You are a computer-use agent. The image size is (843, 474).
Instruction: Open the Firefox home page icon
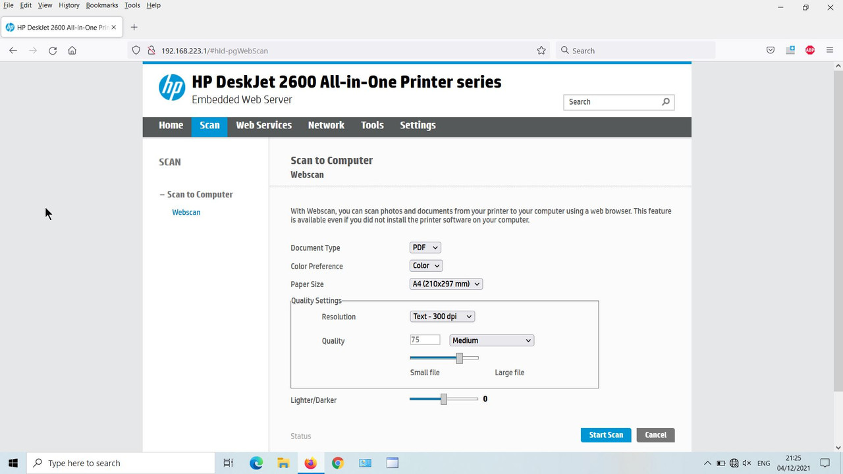pyautogui.click(x=72, y=51)
